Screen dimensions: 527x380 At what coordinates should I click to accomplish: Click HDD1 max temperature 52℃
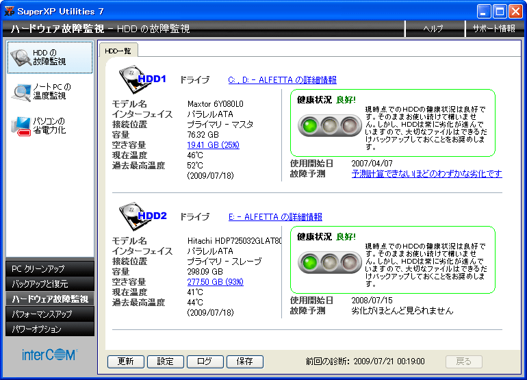(195, 166)
